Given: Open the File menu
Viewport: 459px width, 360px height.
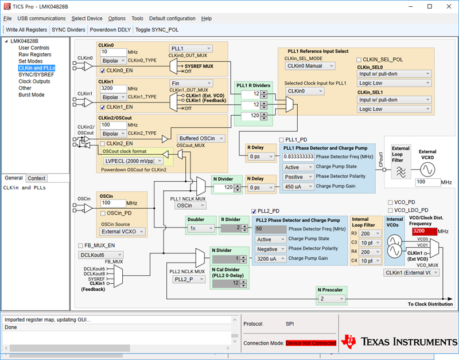Looking at the screenshot, I should pyautogui.click(x=7, y=18).
